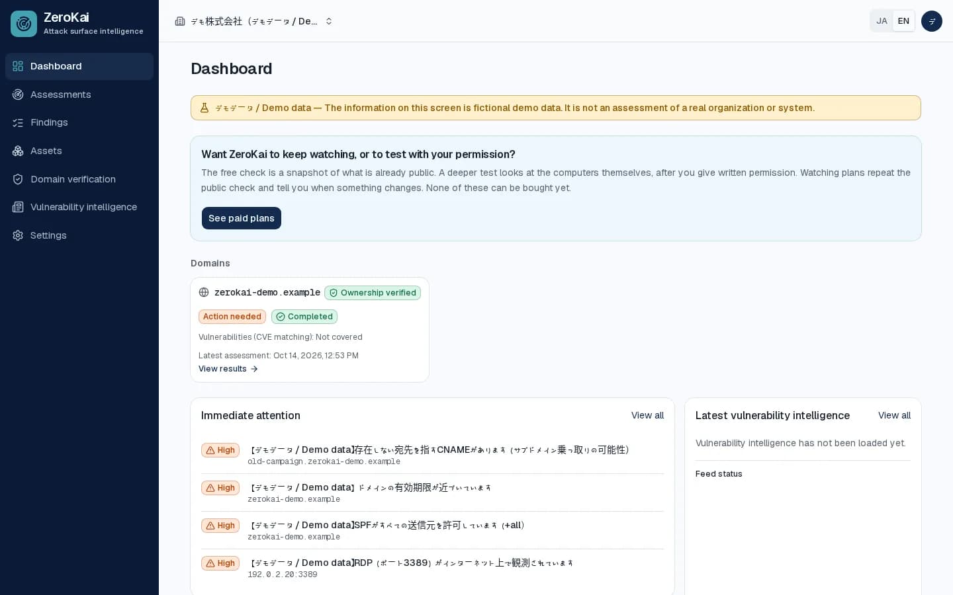Viewport: 953px width, 595px height.
Task: Click the Feed status label
Action: tap(719, 474)
